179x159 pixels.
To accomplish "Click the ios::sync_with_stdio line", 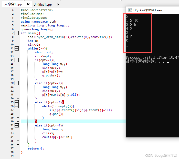I will [70, 37].
